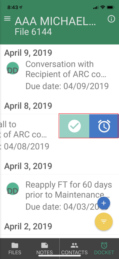Switch to the Files tab
119x259 pixels.
[15, 248]
